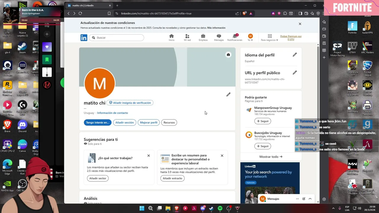The image size is (379, 213).
Task: Show hidden system tray icons
Action: click(x=333, y=208)
